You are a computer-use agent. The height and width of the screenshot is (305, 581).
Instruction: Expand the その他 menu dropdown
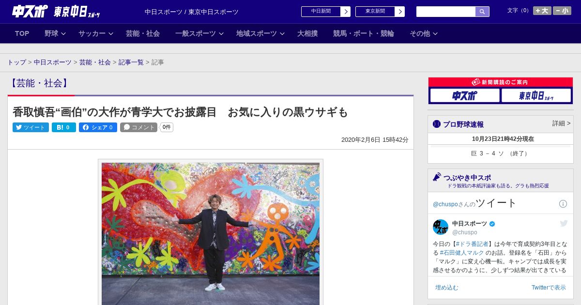coord(424,33)
